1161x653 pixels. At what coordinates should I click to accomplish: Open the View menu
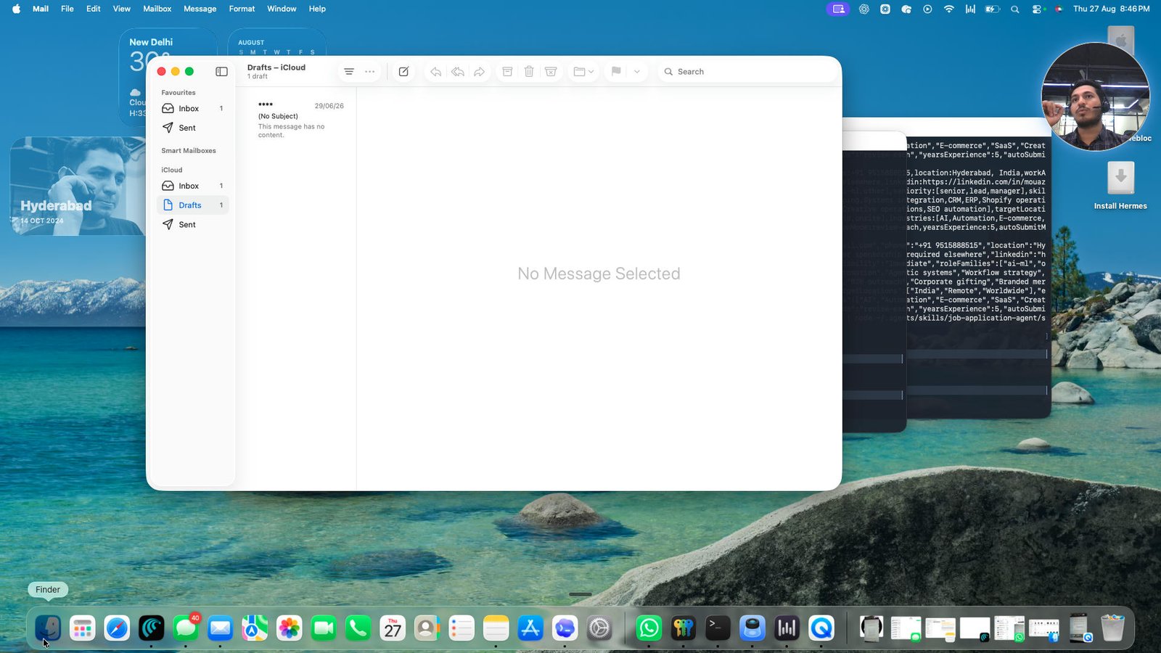click(121, 9)
